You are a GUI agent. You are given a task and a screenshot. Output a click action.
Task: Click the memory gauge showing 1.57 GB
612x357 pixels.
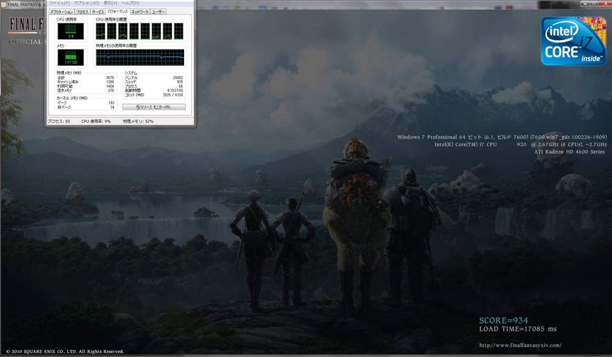pos(71,57)
